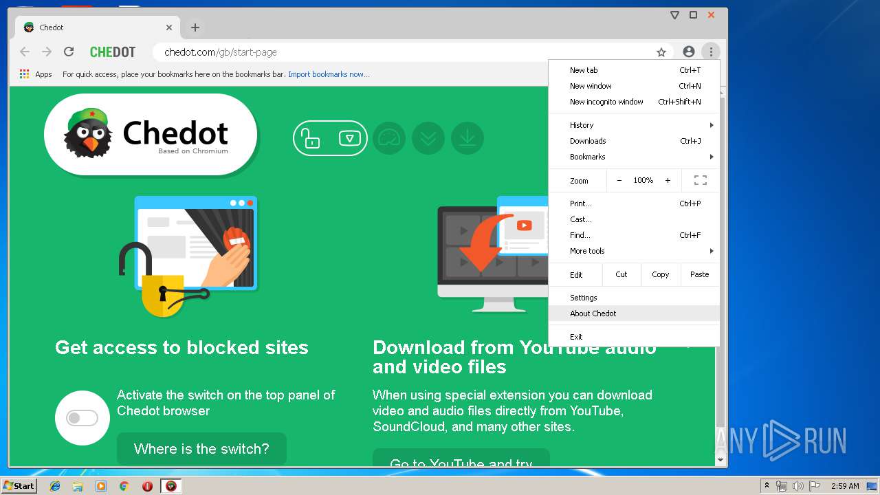Expand the More tools submenu
880x495 pixels.
(634, 251)
